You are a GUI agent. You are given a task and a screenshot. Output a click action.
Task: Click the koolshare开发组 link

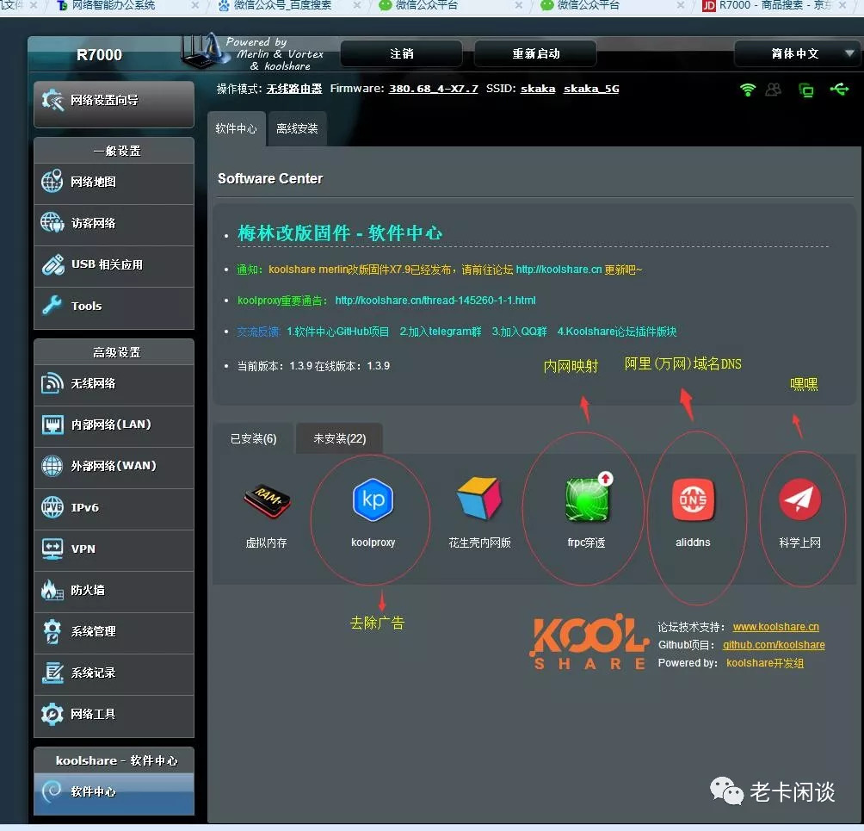pos(765,663)
